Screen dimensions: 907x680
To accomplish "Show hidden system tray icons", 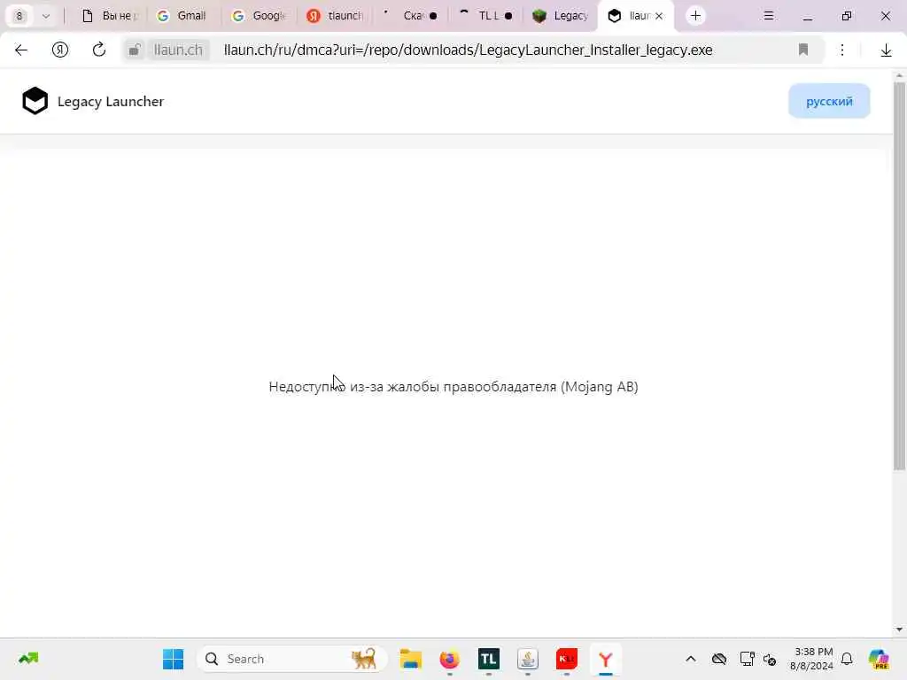I will tap(691, 659).
